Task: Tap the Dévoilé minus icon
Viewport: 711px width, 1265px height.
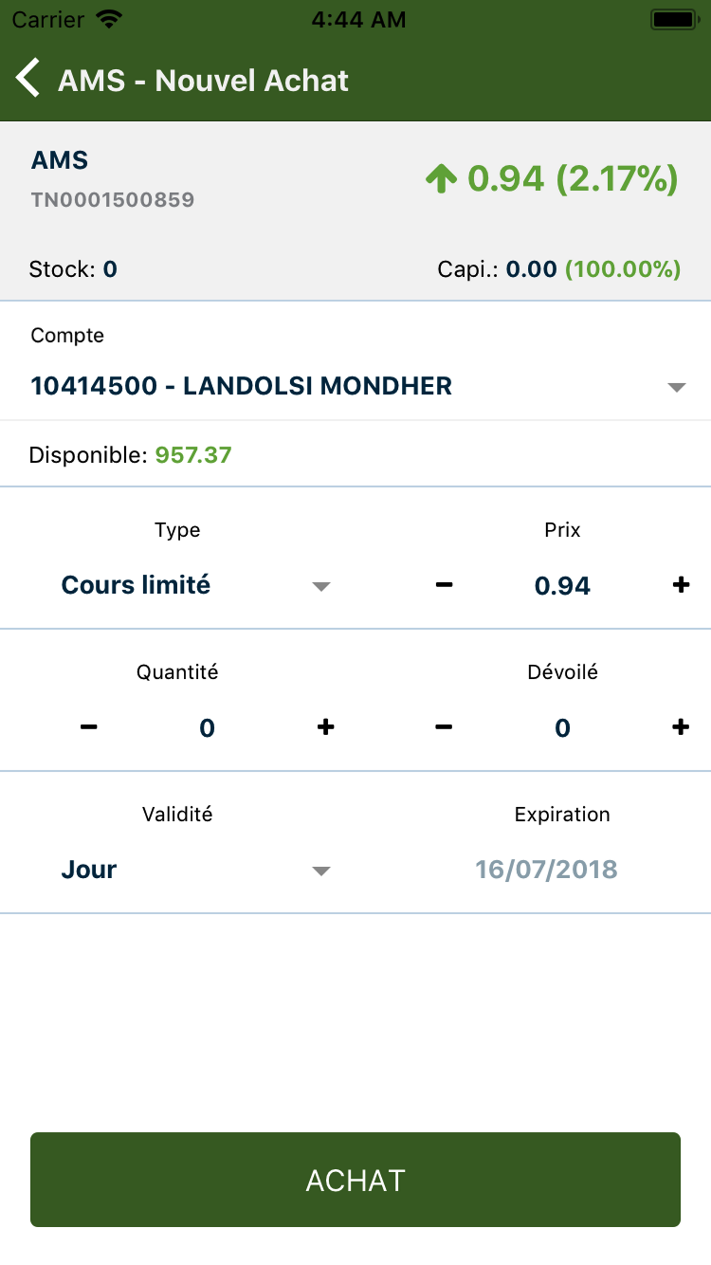Action: (x=444, y=727)
